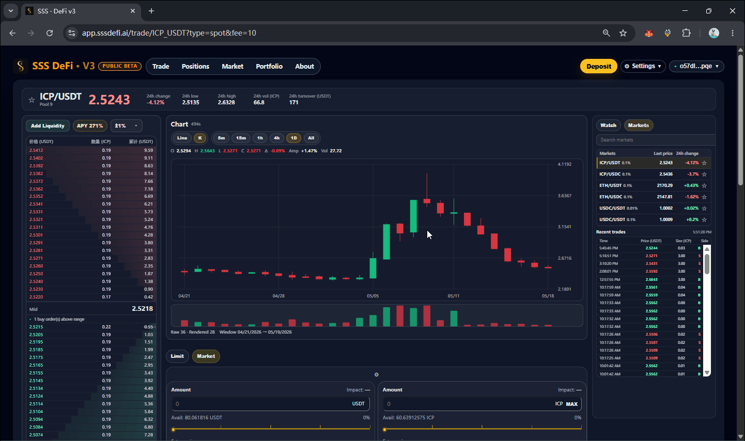
Task: View site information icon in address bar
Action: coord(72,33)
